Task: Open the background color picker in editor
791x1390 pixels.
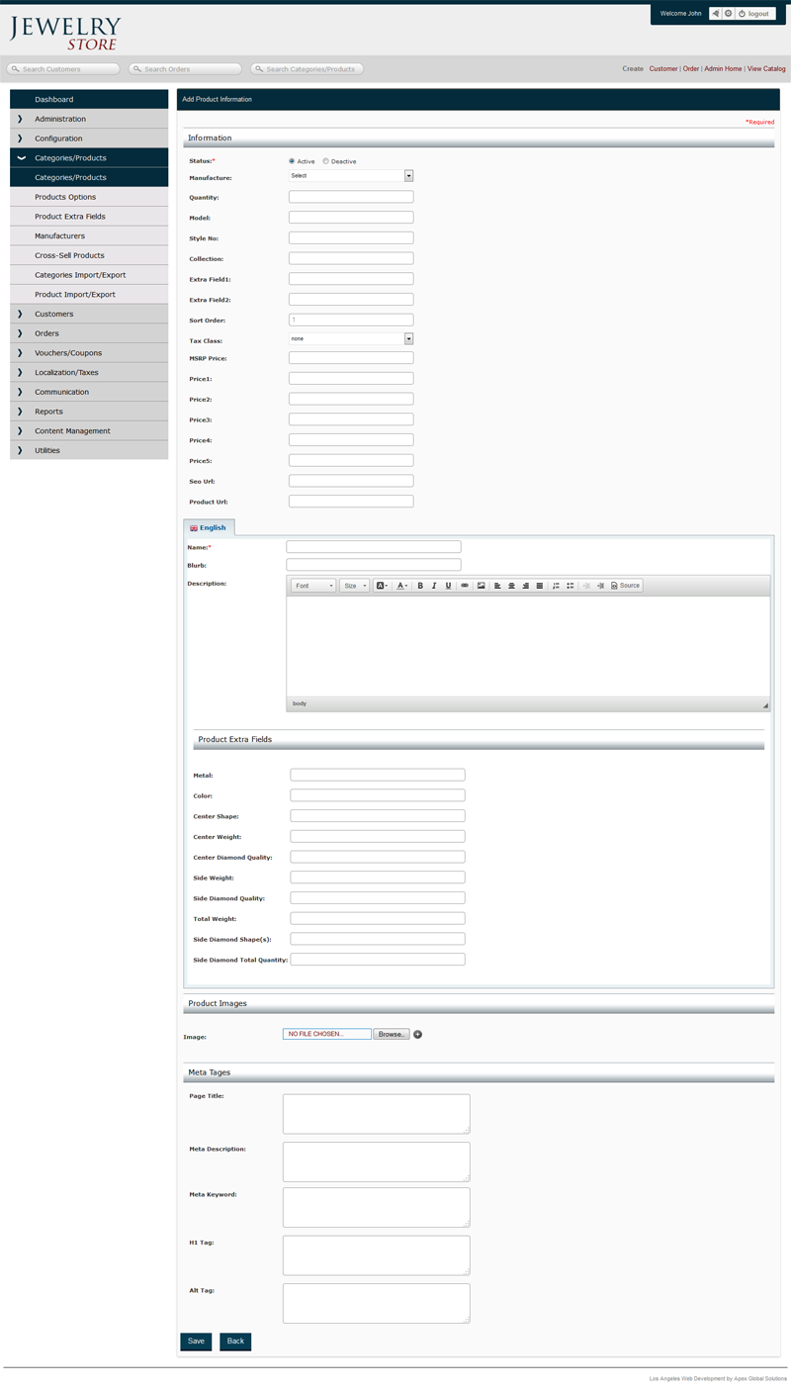Action: (382, 586)
